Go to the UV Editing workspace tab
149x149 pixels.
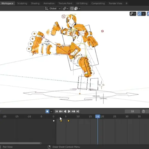click(82, 3)
